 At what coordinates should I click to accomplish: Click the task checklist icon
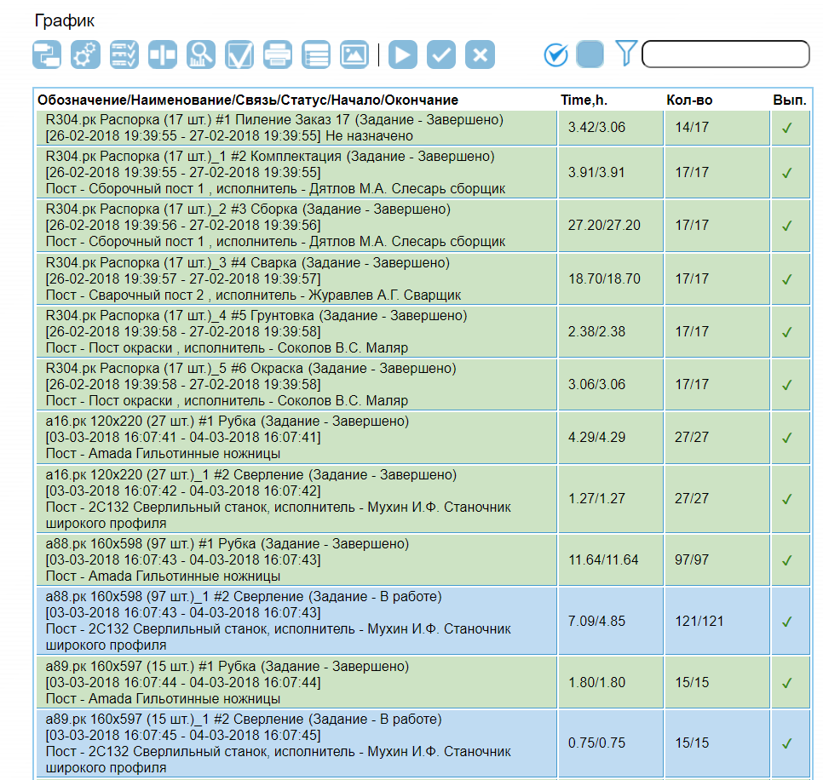coord(124,54)
